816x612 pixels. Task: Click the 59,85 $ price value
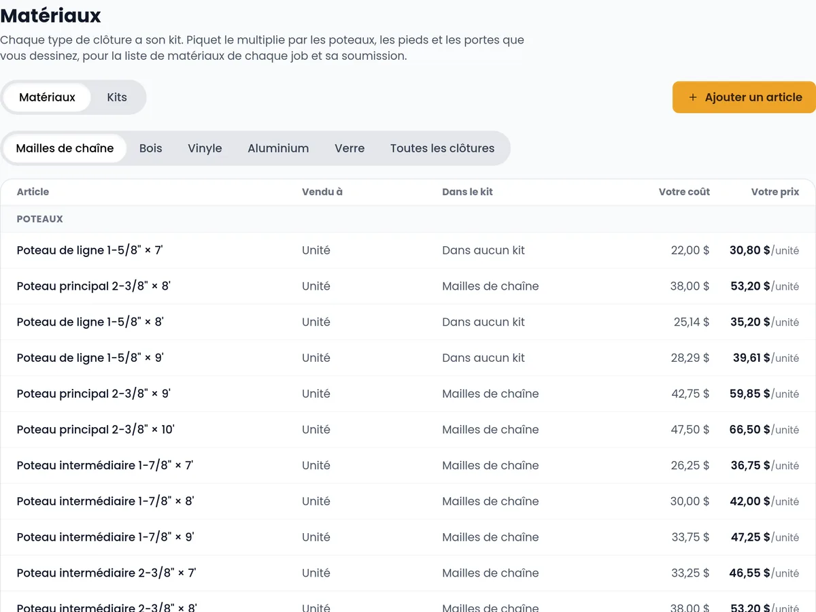click(750, 394)
